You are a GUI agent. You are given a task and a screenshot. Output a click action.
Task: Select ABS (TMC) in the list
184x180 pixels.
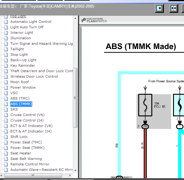point(20,98)
